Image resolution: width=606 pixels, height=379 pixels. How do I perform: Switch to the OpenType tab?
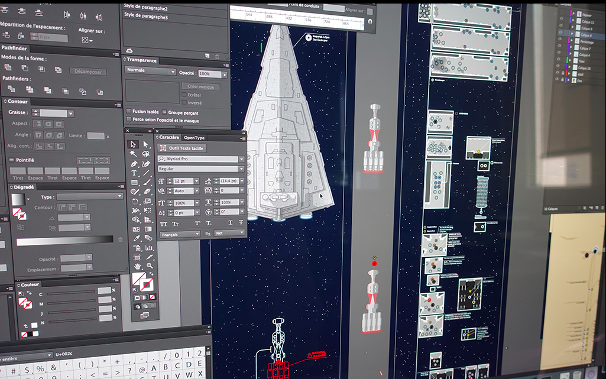tap(194, 138)
